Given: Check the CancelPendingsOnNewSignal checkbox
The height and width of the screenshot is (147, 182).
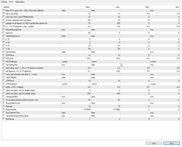Looking at the screenshot, I should click(4, 116).
